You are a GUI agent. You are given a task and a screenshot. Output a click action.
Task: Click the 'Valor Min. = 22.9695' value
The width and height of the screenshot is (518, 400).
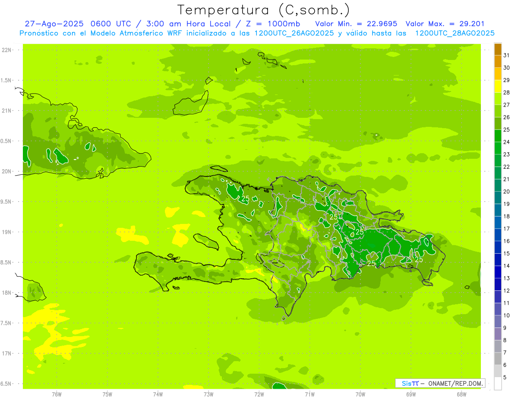coord(356,24)
